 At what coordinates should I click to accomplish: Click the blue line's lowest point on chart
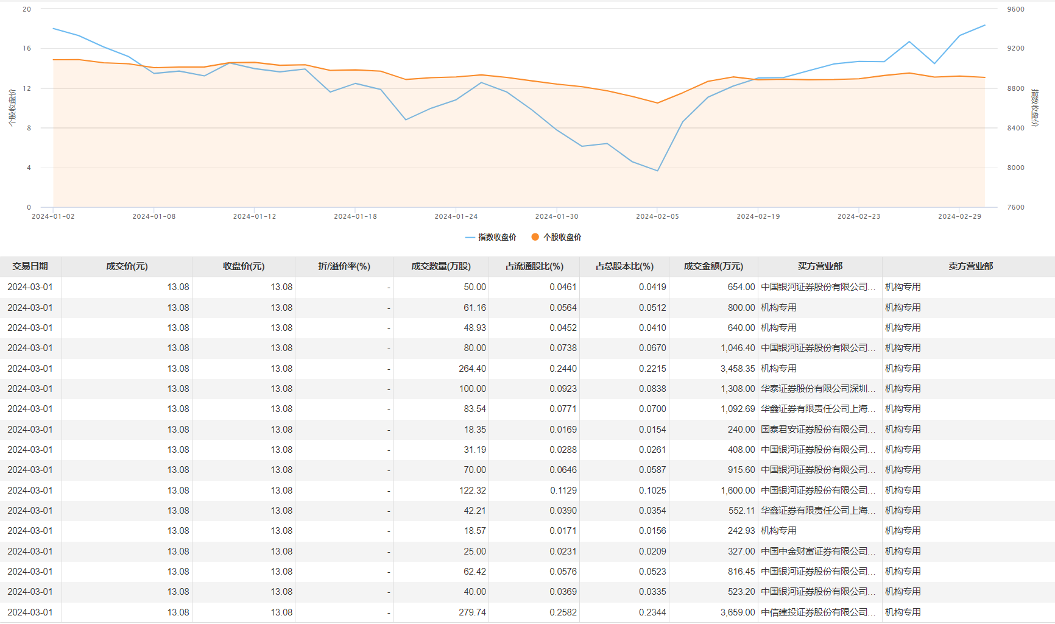pos(657,171)
